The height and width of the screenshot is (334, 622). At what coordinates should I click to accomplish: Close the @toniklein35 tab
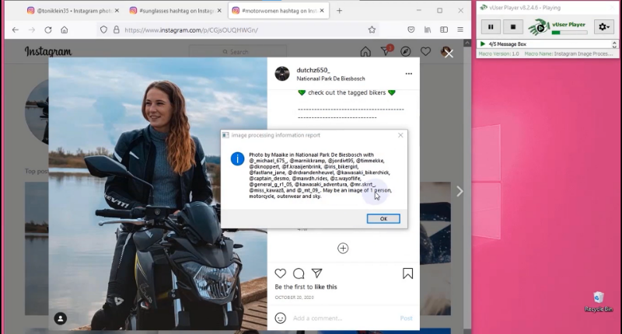(117, 11)
